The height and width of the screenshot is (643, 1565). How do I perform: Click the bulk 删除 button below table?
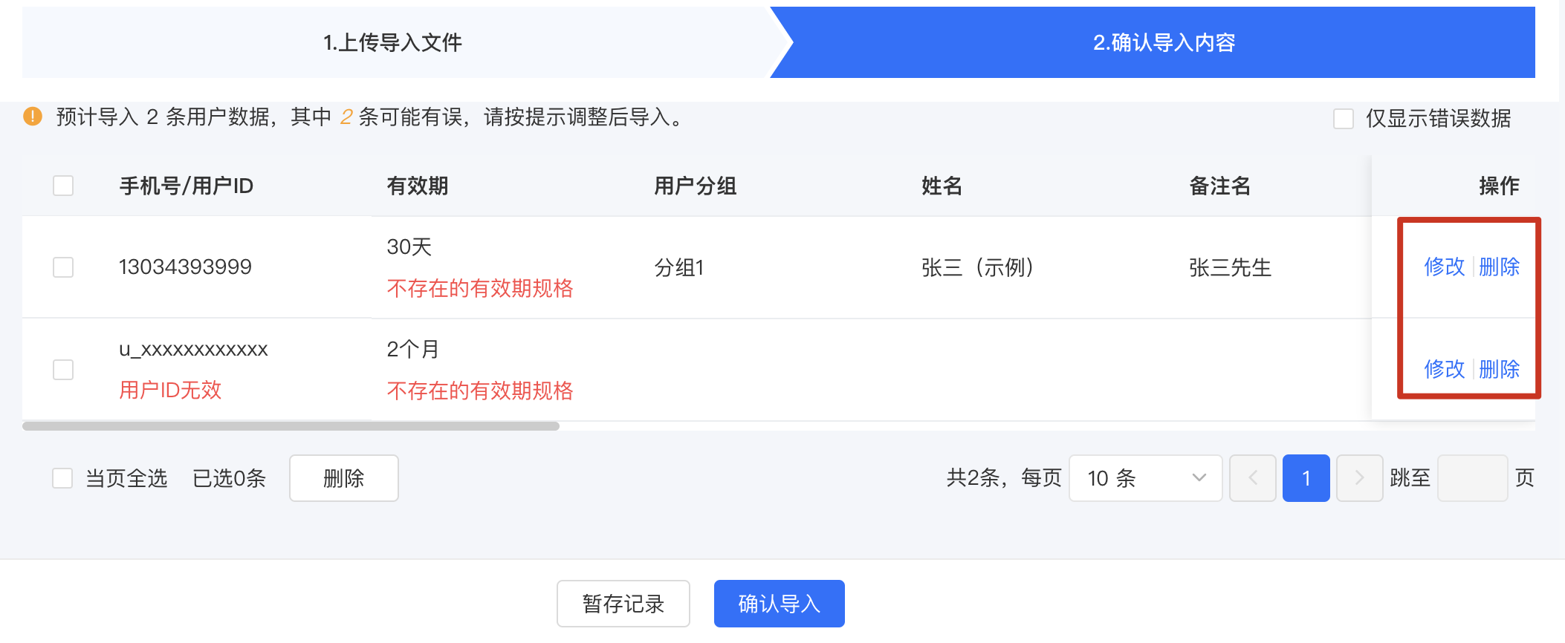[344, 478]
